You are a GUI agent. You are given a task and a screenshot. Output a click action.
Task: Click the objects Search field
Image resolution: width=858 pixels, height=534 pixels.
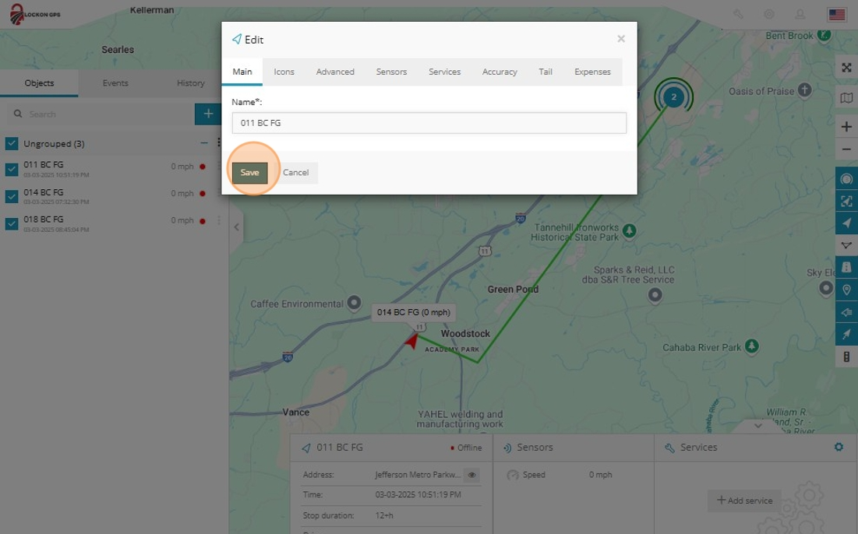coord(101,114)
